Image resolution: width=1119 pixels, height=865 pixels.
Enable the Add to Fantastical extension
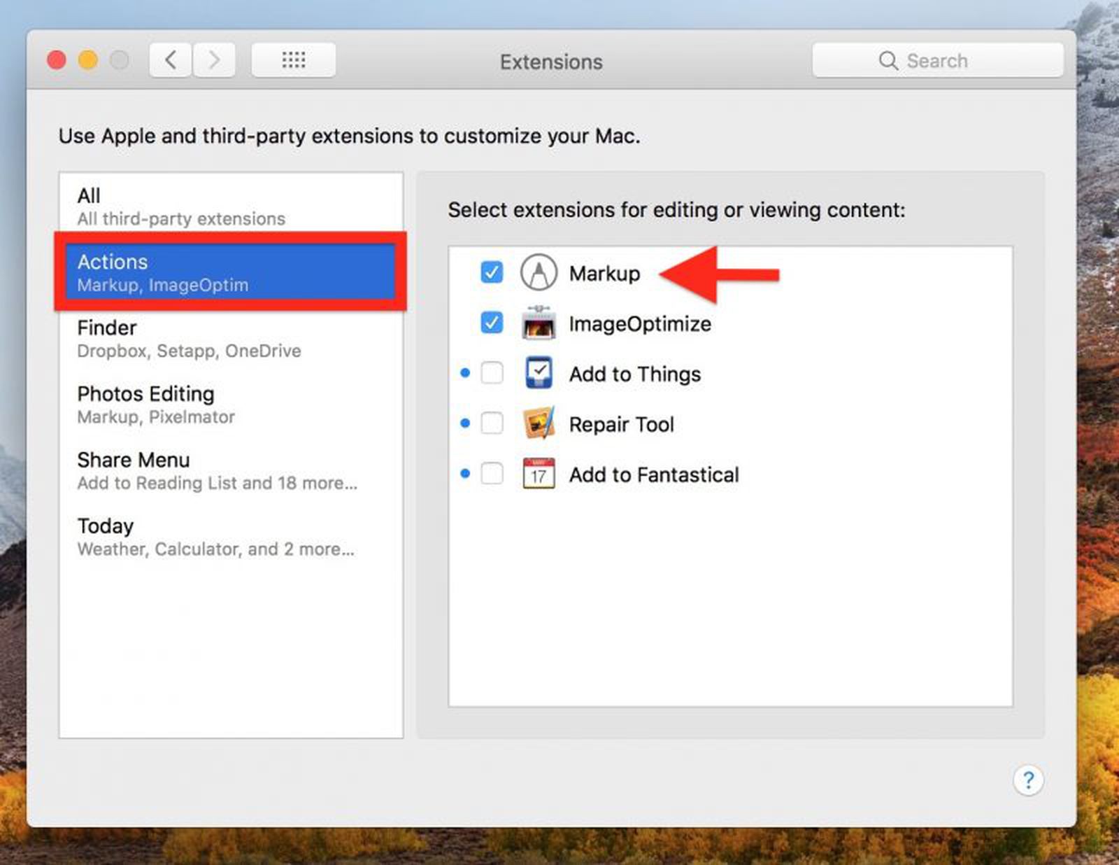pyautogui.click(x=492, y=474)
